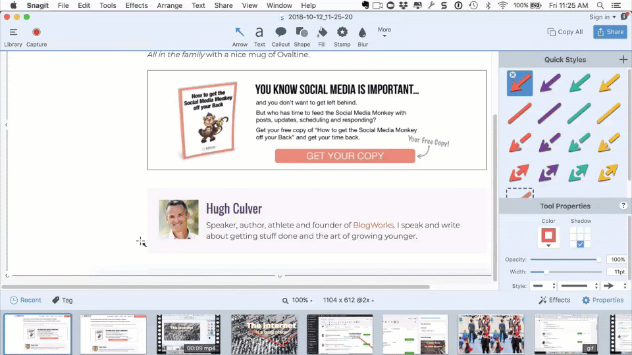Image resolution: width=632 pixels, height=355 pixels.
Task: Expand the More tools dropdown
Action: click(x=384, y=32)
